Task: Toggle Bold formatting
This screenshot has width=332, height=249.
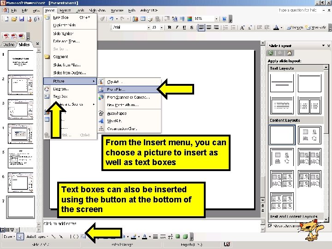Action: click(169, 27)
